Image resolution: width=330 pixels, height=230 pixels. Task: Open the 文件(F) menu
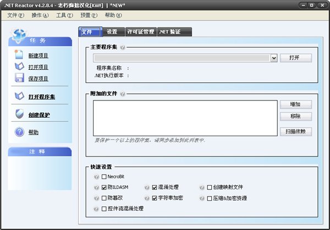coord(16,15)
